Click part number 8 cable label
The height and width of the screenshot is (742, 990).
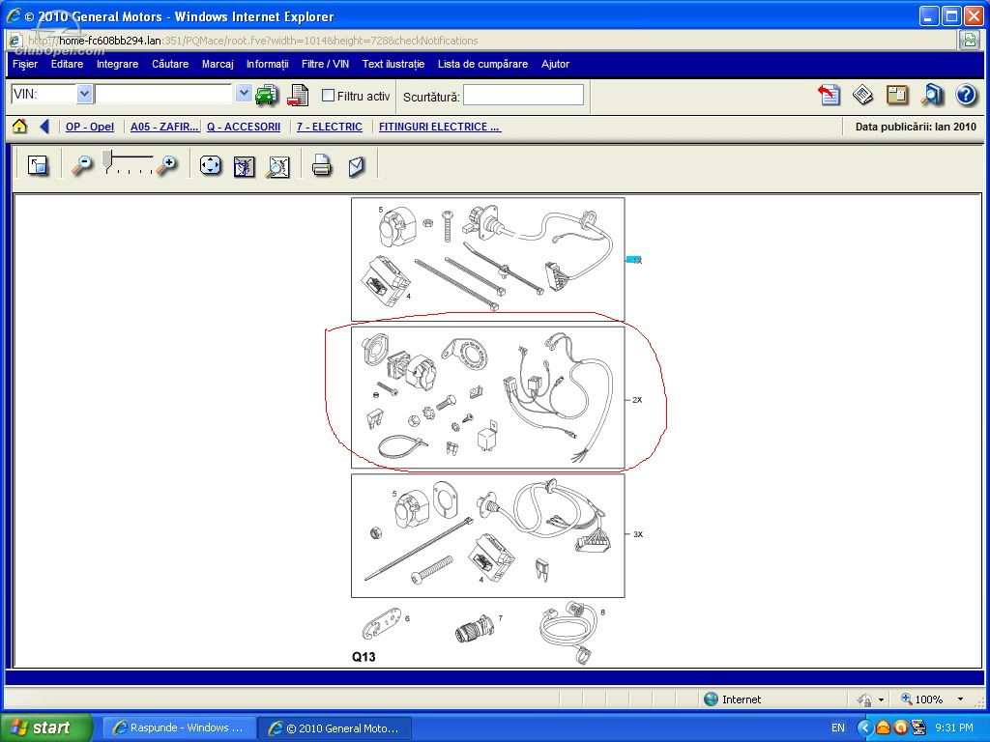(603, 612)
